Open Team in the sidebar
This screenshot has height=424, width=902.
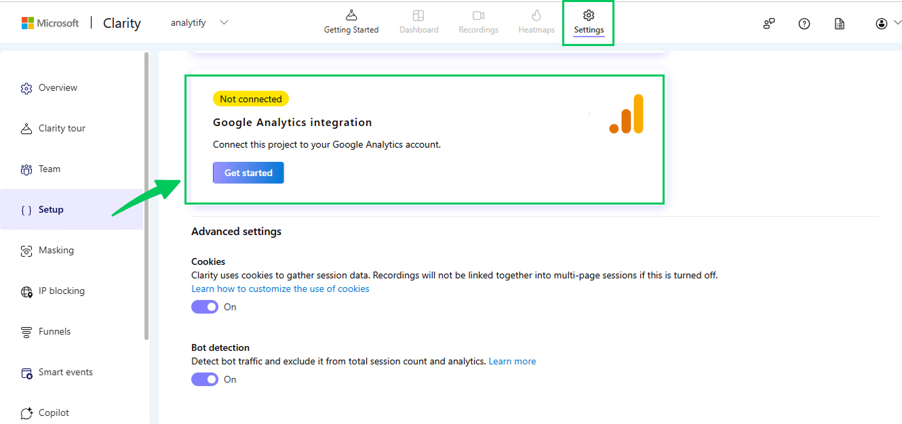tap(72, 169)
